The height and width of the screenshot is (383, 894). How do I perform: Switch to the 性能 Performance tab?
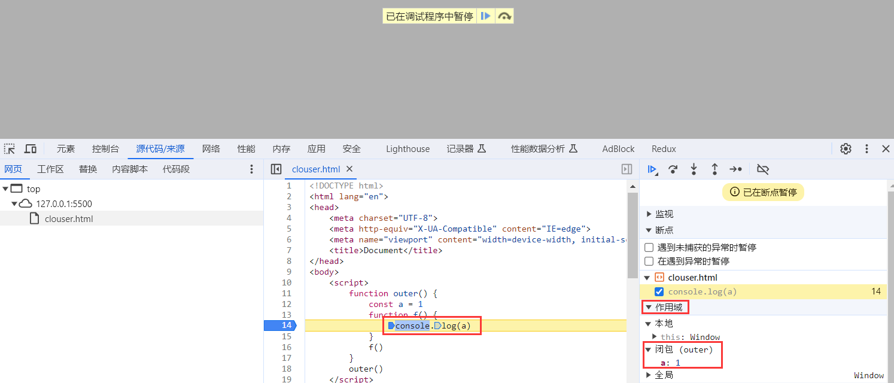click(x=246, y=149)
